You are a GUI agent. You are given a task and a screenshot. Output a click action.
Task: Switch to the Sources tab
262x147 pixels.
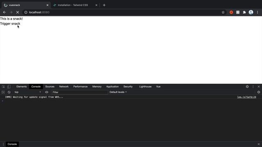[50, 87]
